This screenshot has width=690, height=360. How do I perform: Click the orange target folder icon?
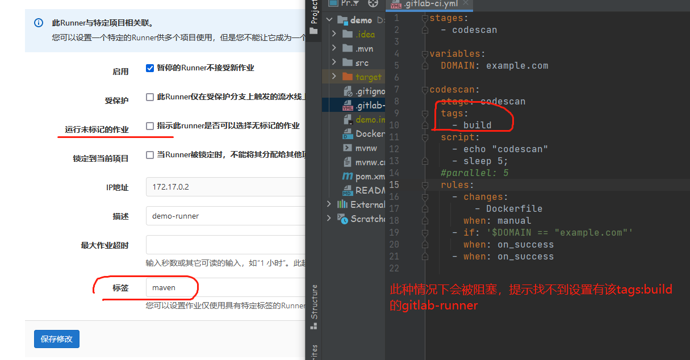(348, 77)
